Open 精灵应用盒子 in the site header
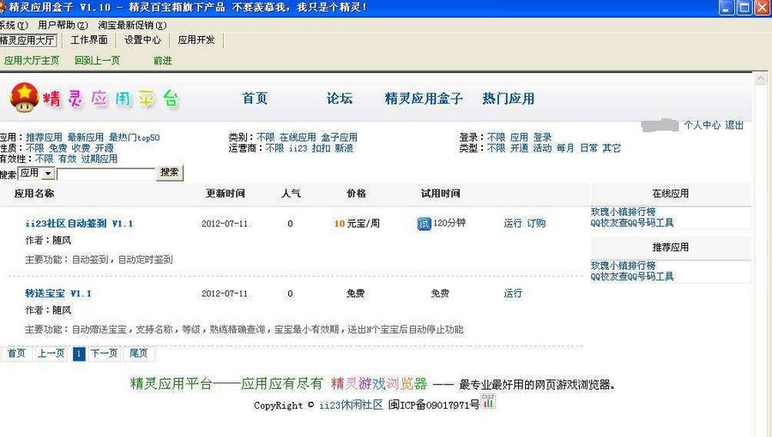Screen dimensions: 772x437 [x=424, y=99]
